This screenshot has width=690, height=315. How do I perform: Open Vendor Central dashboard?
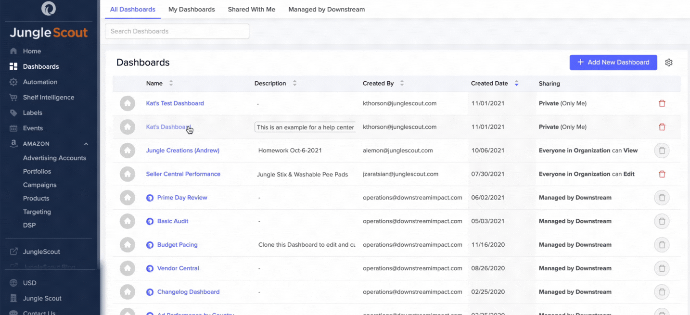tap(178, 268)
